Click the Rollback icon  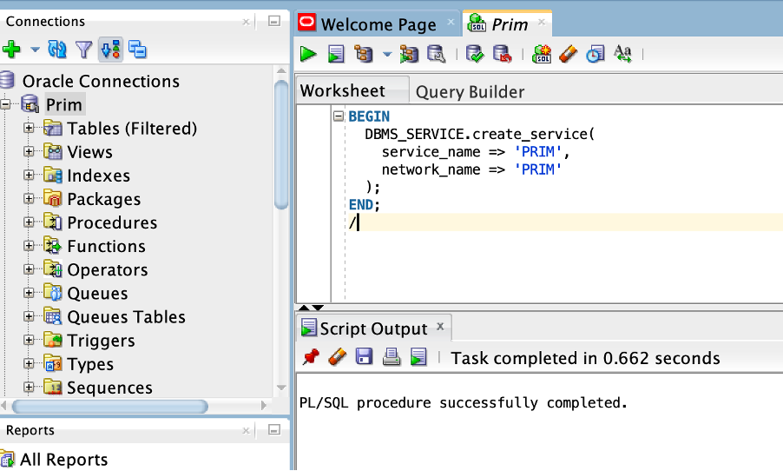pyautogui.click(x=502, y=54)
